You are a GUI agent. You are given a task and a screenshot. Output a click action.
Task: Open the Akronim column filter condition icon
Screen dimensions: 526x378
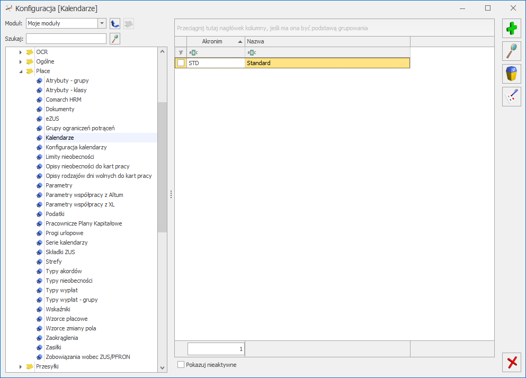(193, 52)
